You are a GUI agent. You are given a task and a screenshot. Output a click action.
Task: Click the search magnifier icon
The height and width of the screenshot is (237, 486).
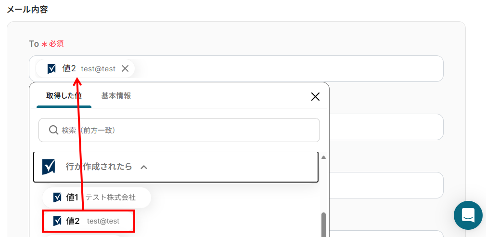point(53,130)
